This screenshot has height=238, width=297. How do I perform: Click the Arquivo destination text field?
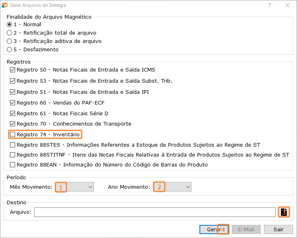coord(155,212)
